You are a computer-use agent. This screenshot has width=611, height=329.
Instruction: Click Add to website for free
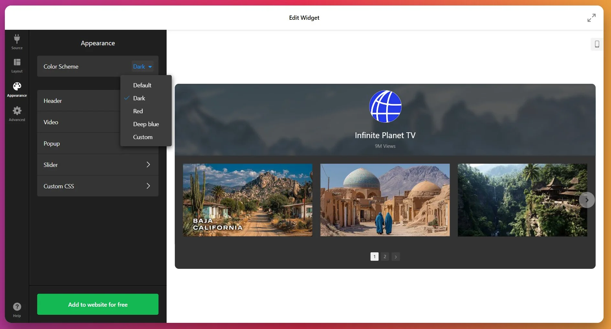(98, 304)
